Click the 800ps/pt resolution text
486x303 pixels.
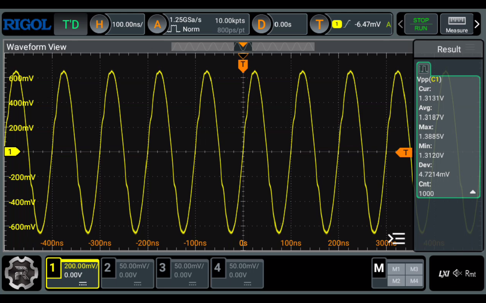[231, 30]
